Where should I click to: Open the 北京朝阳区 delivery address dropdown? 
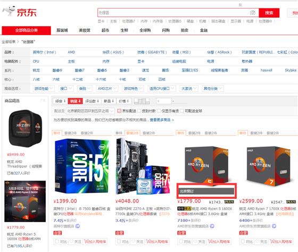coord(90,111)
